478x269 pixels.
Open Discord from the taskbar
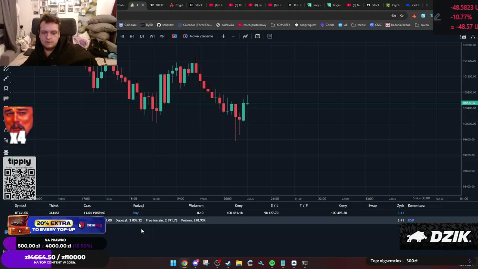[x=195, y=263]
